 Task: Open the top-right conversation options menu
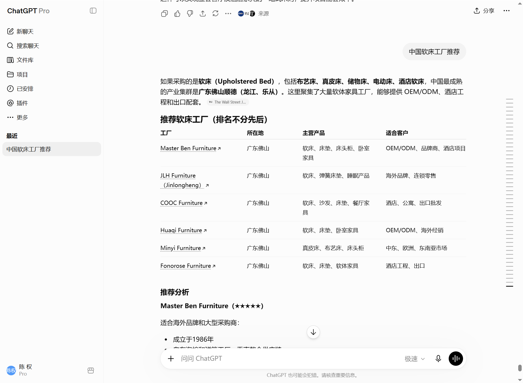click(x=507, y=11)
